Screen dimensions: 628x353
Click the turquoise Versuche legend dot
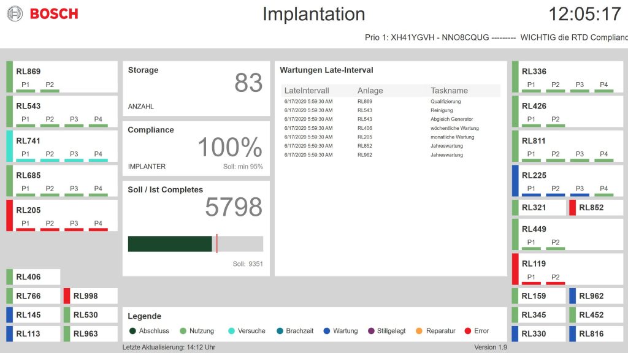(x=231, y=331)
